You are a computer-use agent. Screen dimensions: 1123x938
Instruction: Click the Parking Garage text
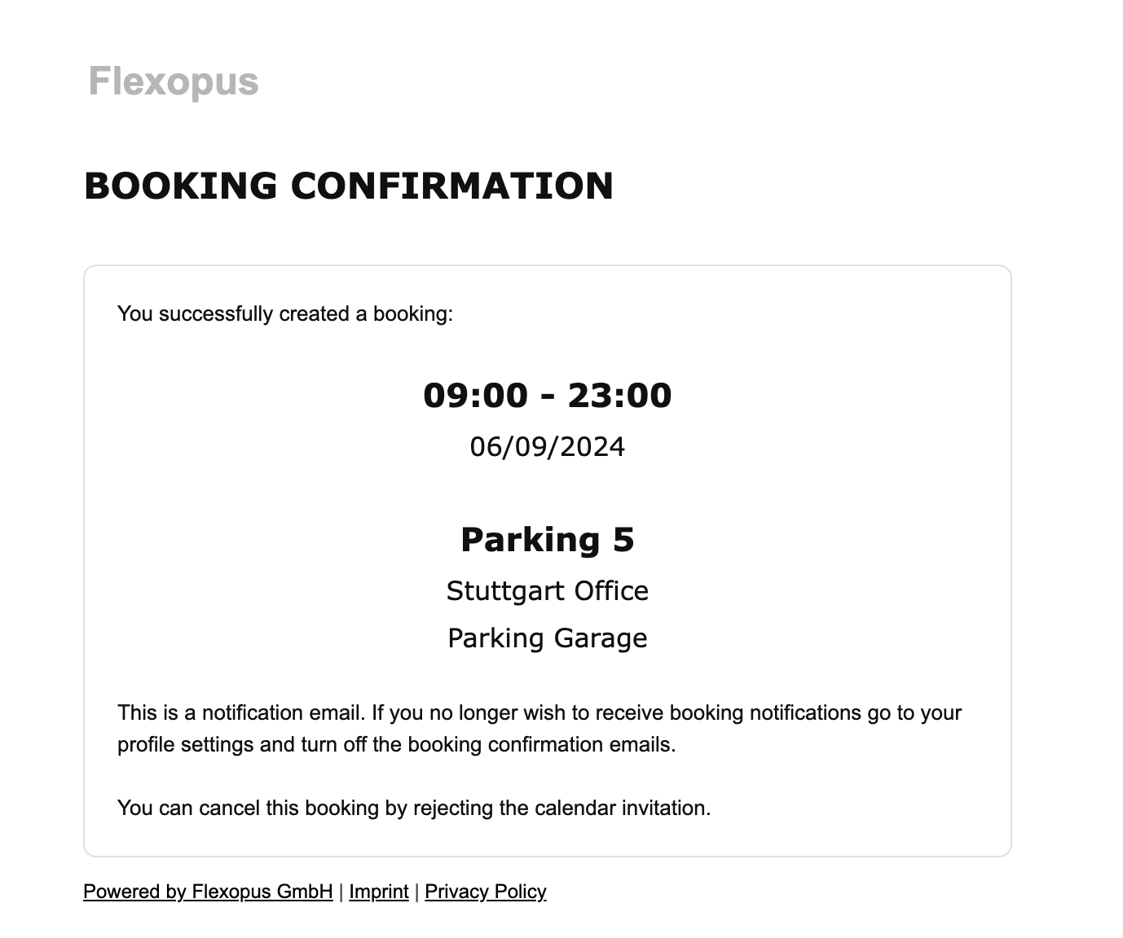pyautogui.click(x=548, y=638)
